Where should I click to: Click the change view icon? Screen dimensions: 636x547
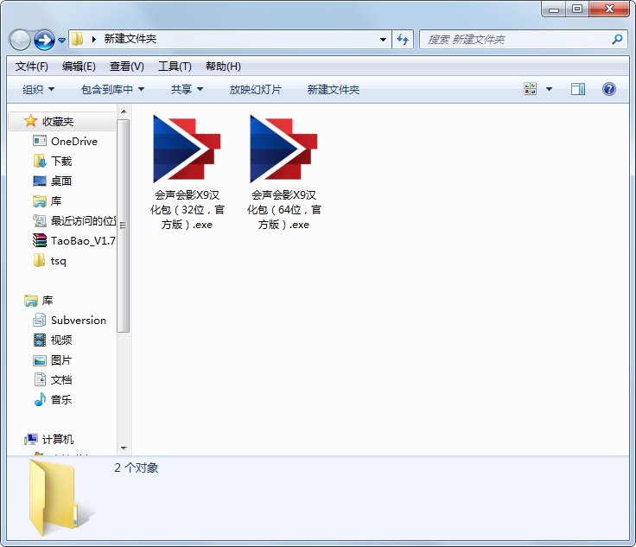pyautogui.click(x=530, y=89)
